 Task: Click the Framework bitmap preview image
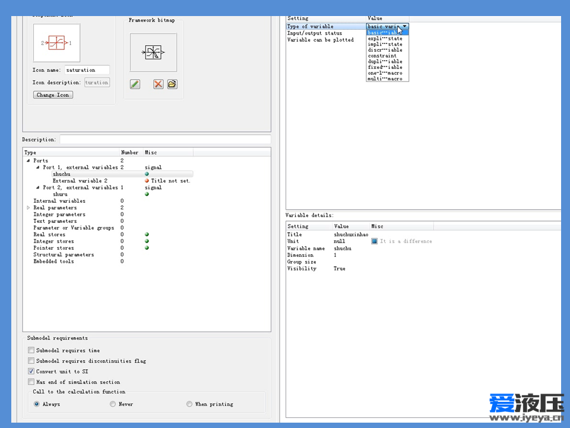153,53
